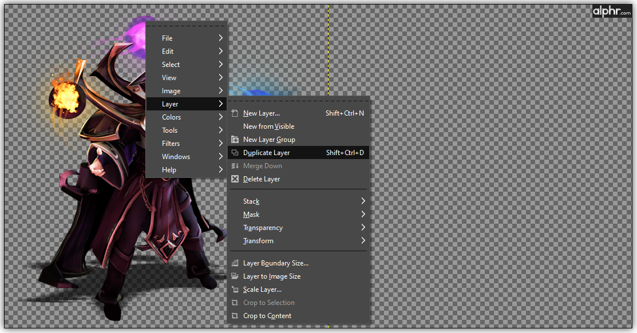This screenshot has width=637, height=333.
Task: Click the Layer to Image Size icon
Action: 235,276
